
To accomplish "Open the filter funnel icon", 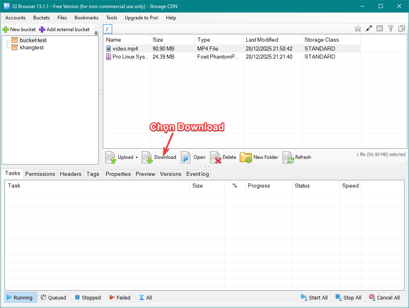I will (391, 28).
